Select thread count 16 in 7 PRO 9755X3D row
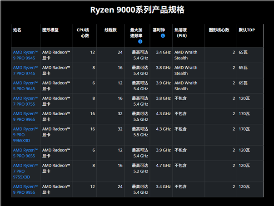274x206 pixels. (x=120, y=166)
